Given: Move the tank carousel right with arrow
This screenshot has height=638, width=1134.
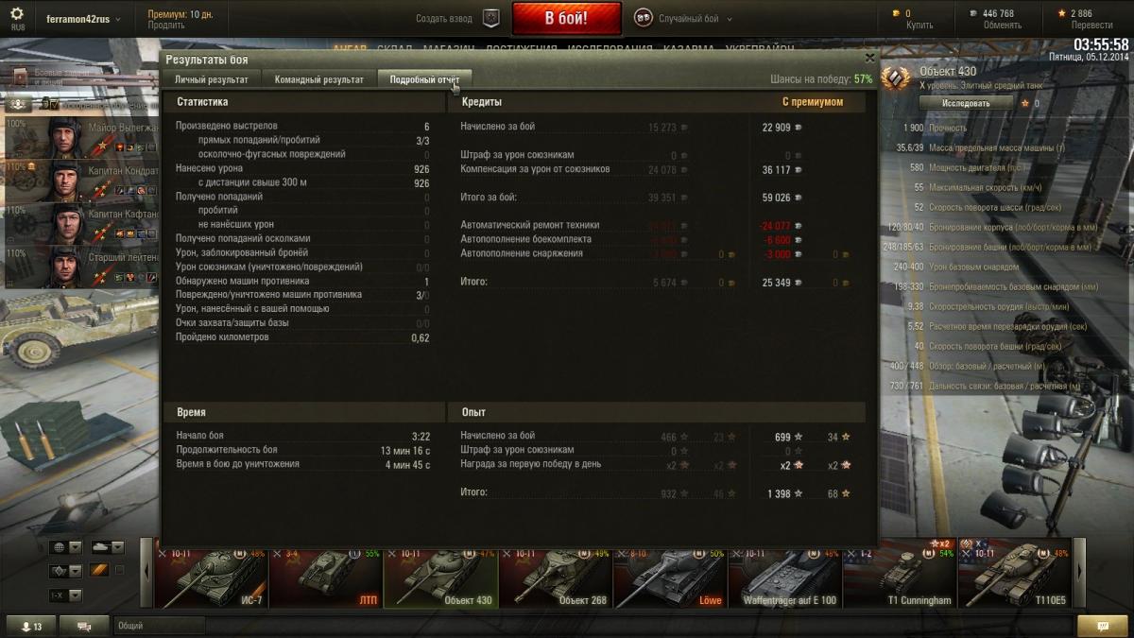Looking at the screenshot, I should point(1080,573).
